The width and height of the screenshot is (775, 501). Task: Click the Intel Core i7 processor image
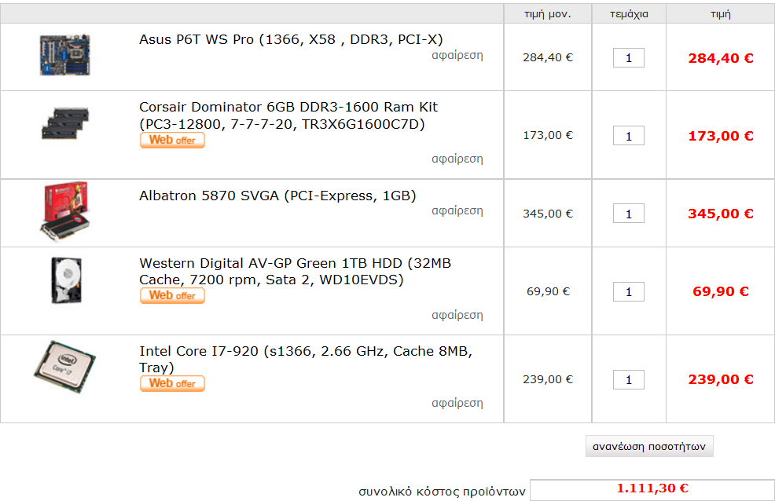tap(64, 367)
